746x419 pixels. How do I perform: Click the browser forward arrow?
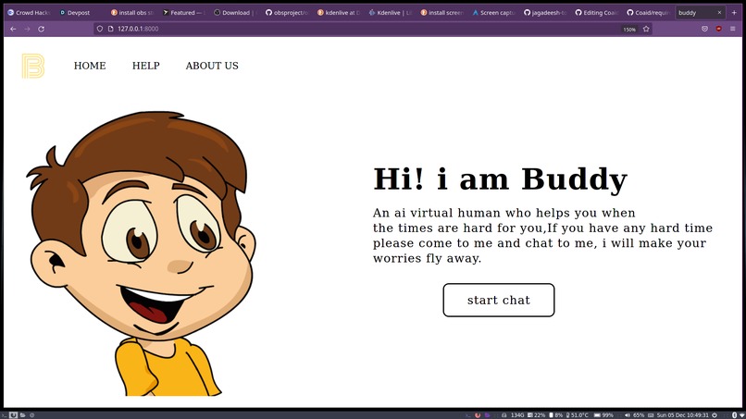[27, 29]
